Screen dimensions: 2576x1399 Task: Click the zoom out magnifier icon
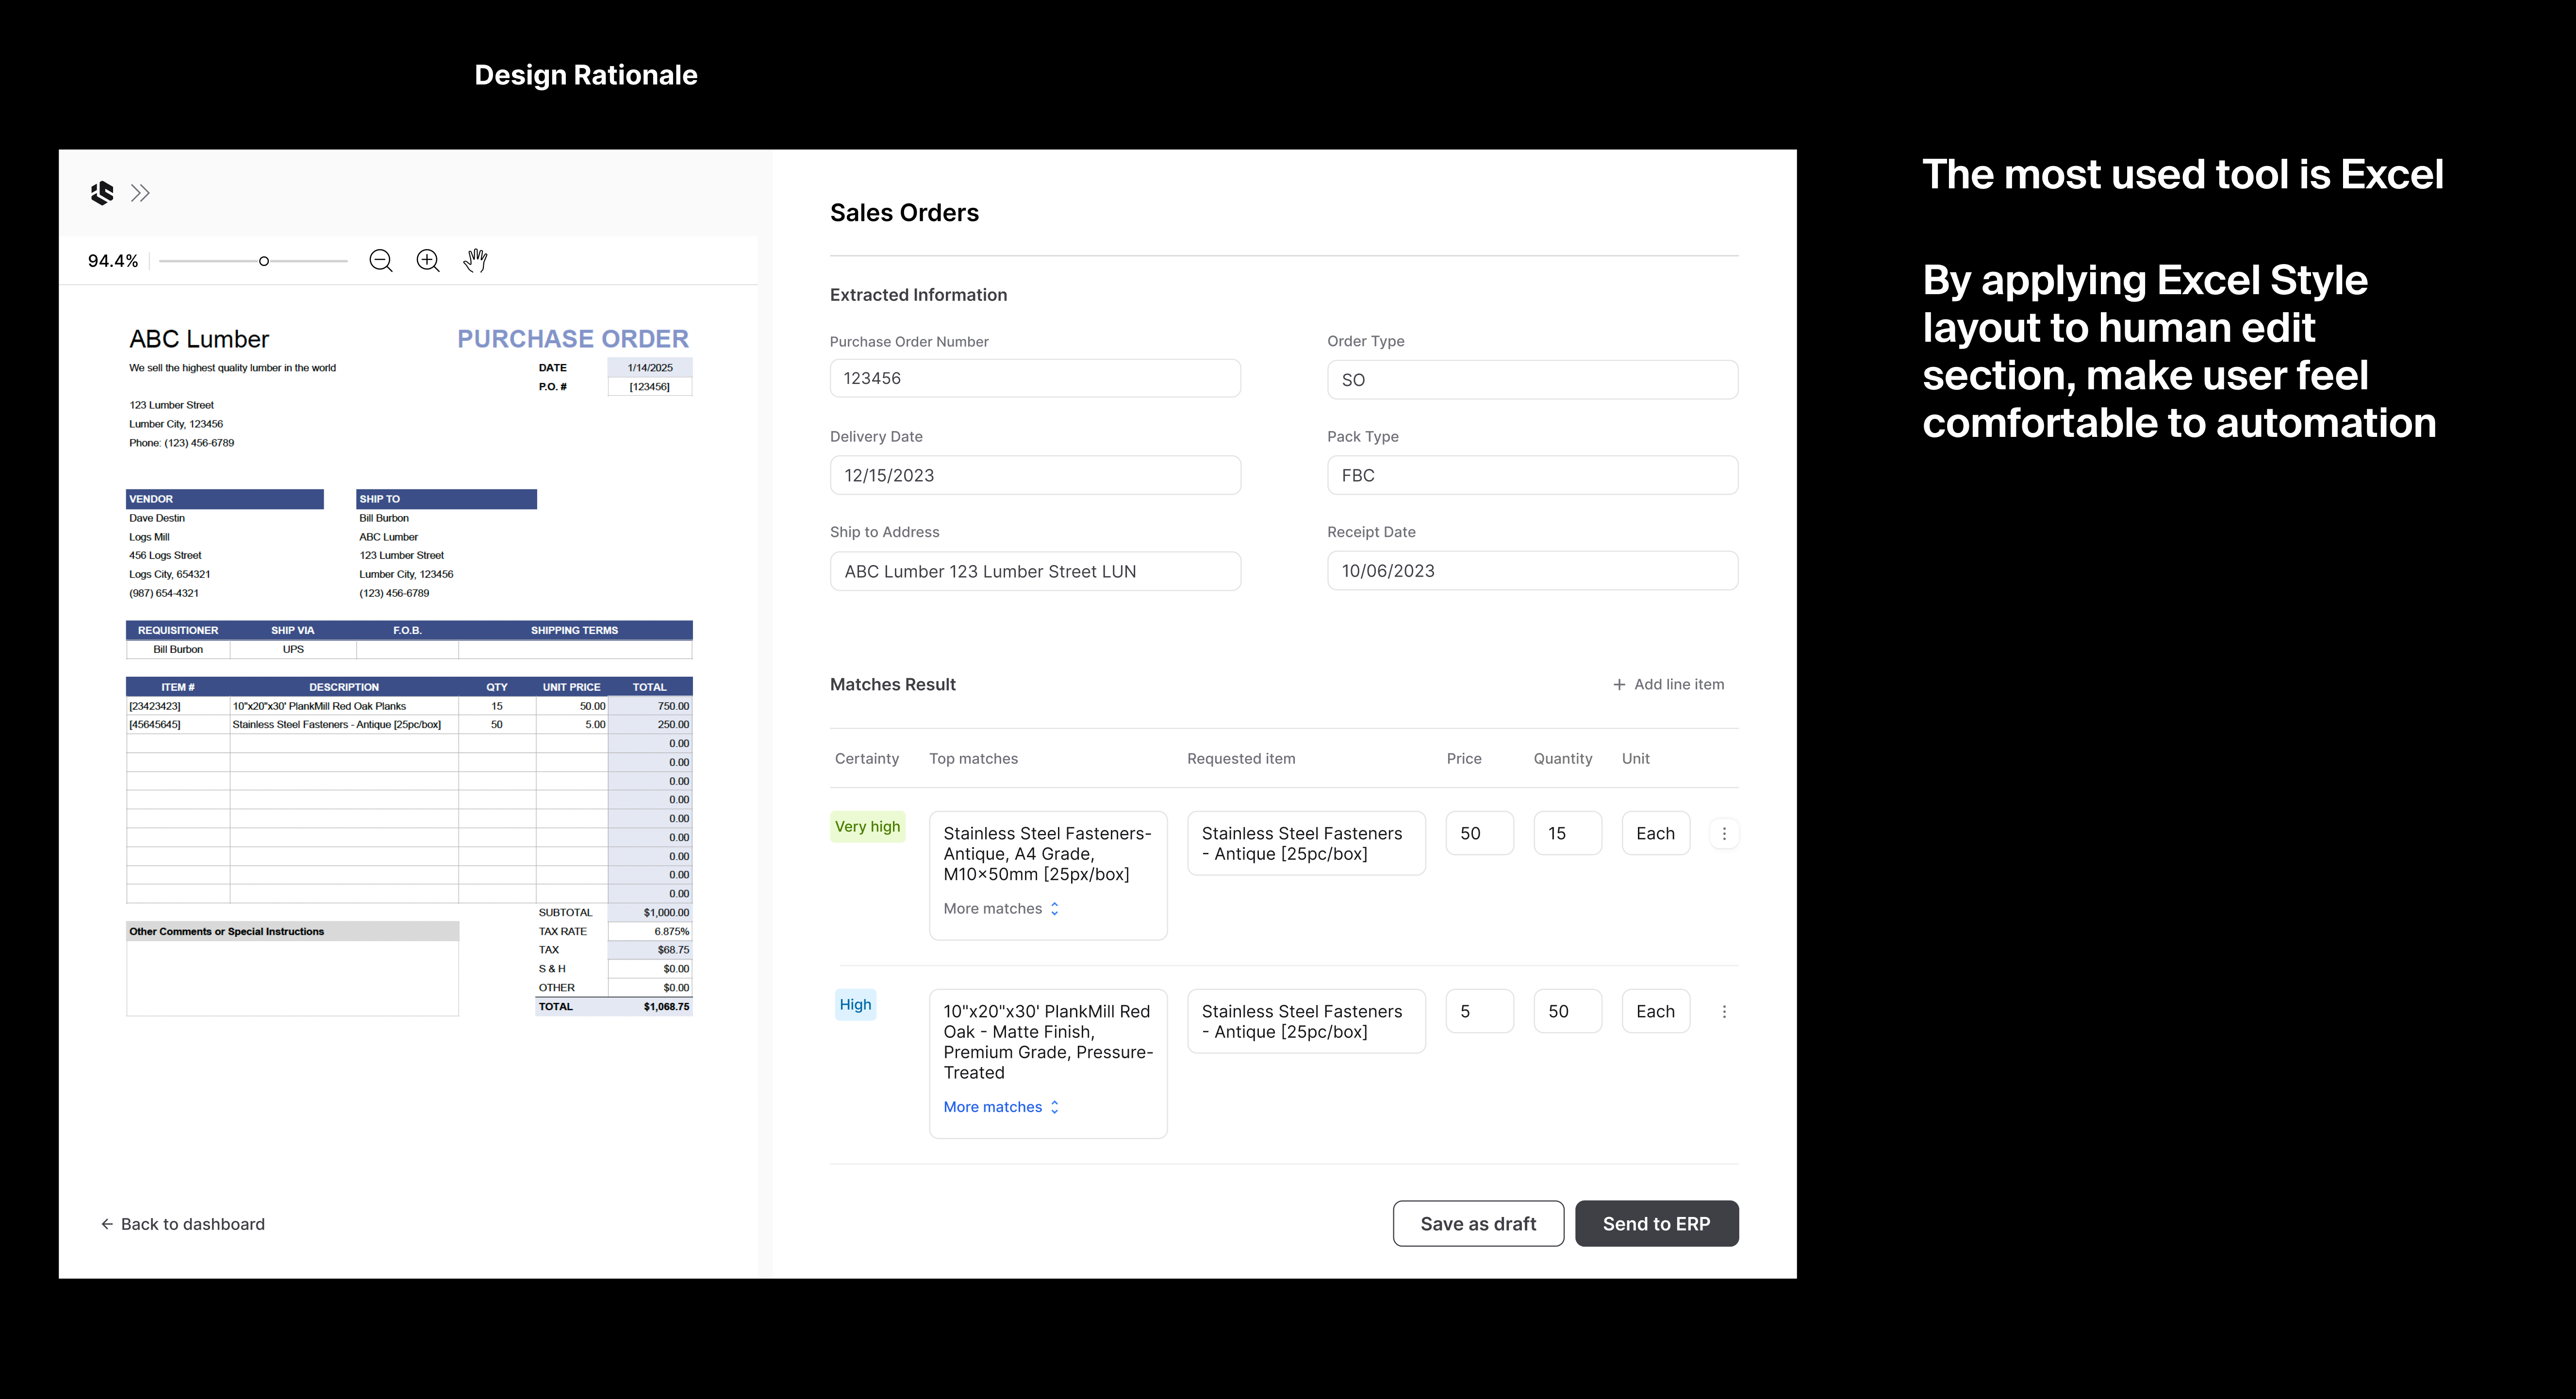[381, 261]
